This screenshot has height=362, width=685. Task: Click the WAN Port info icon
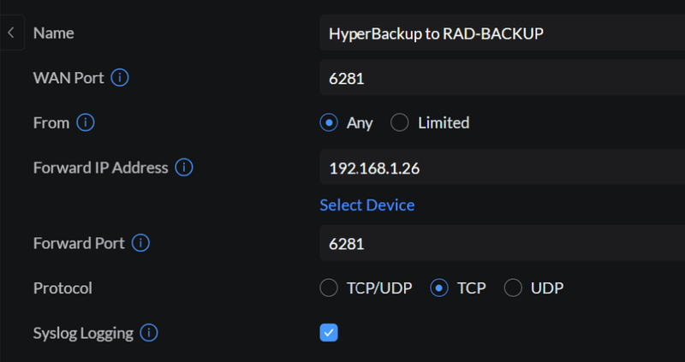pos(120,79)
